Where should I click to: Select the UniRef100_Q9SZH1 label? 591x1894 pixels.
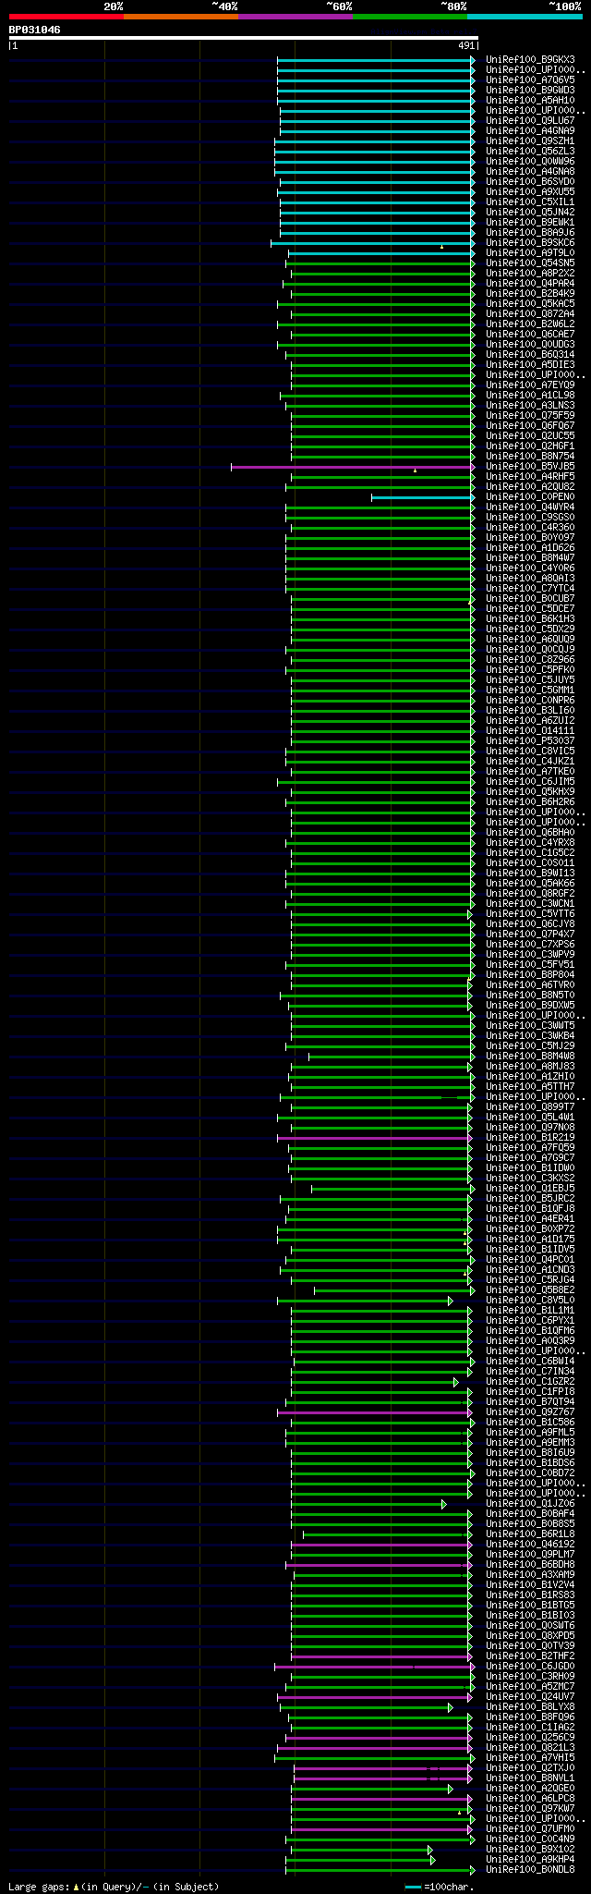[x=530, y=141]
